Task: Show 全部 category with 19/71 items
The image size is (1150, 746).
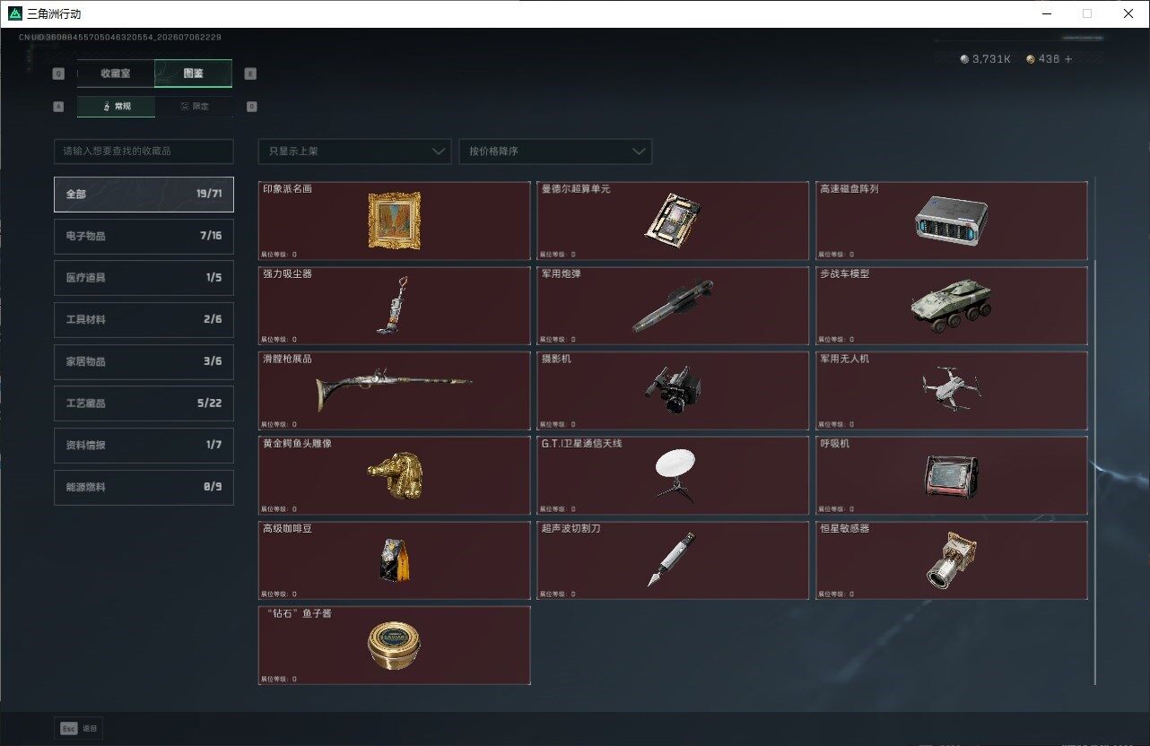Action: pos(144,194)
